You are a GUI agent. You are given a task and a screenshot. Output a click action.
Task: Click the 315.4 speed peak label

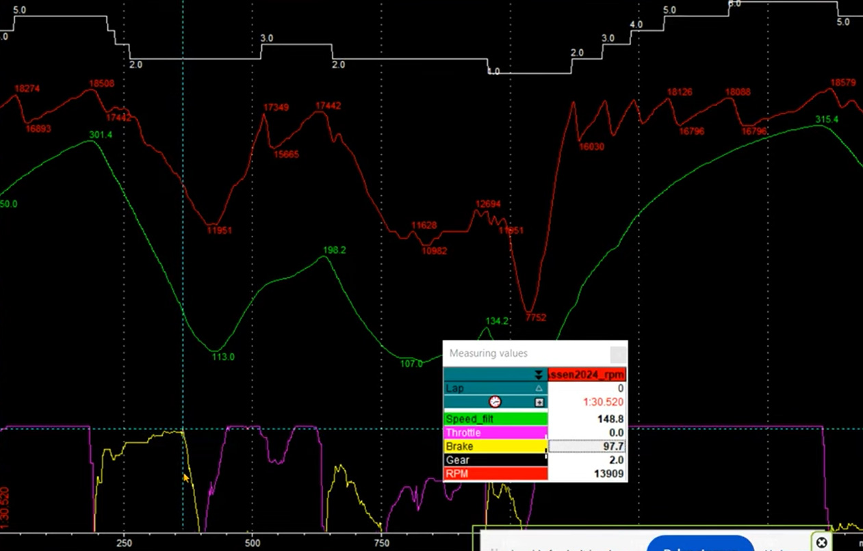pos(827,120)
